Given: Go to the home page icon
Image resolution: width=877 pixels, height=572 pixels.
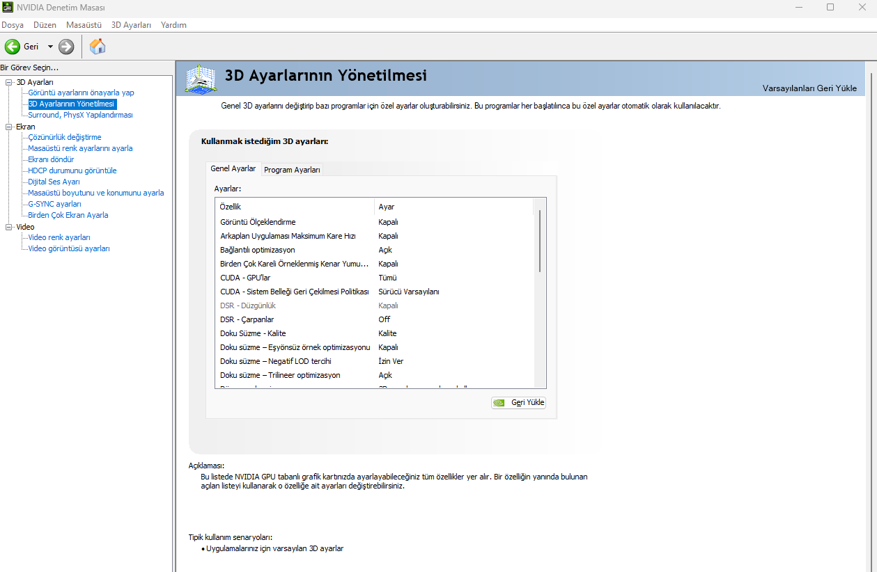Looking at the screenshot, I should 98,47.
